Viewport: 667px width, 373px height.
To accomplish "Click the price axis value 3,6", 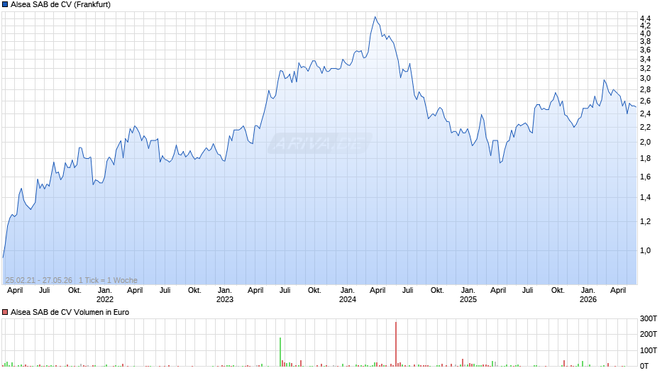I will point(645,50).
